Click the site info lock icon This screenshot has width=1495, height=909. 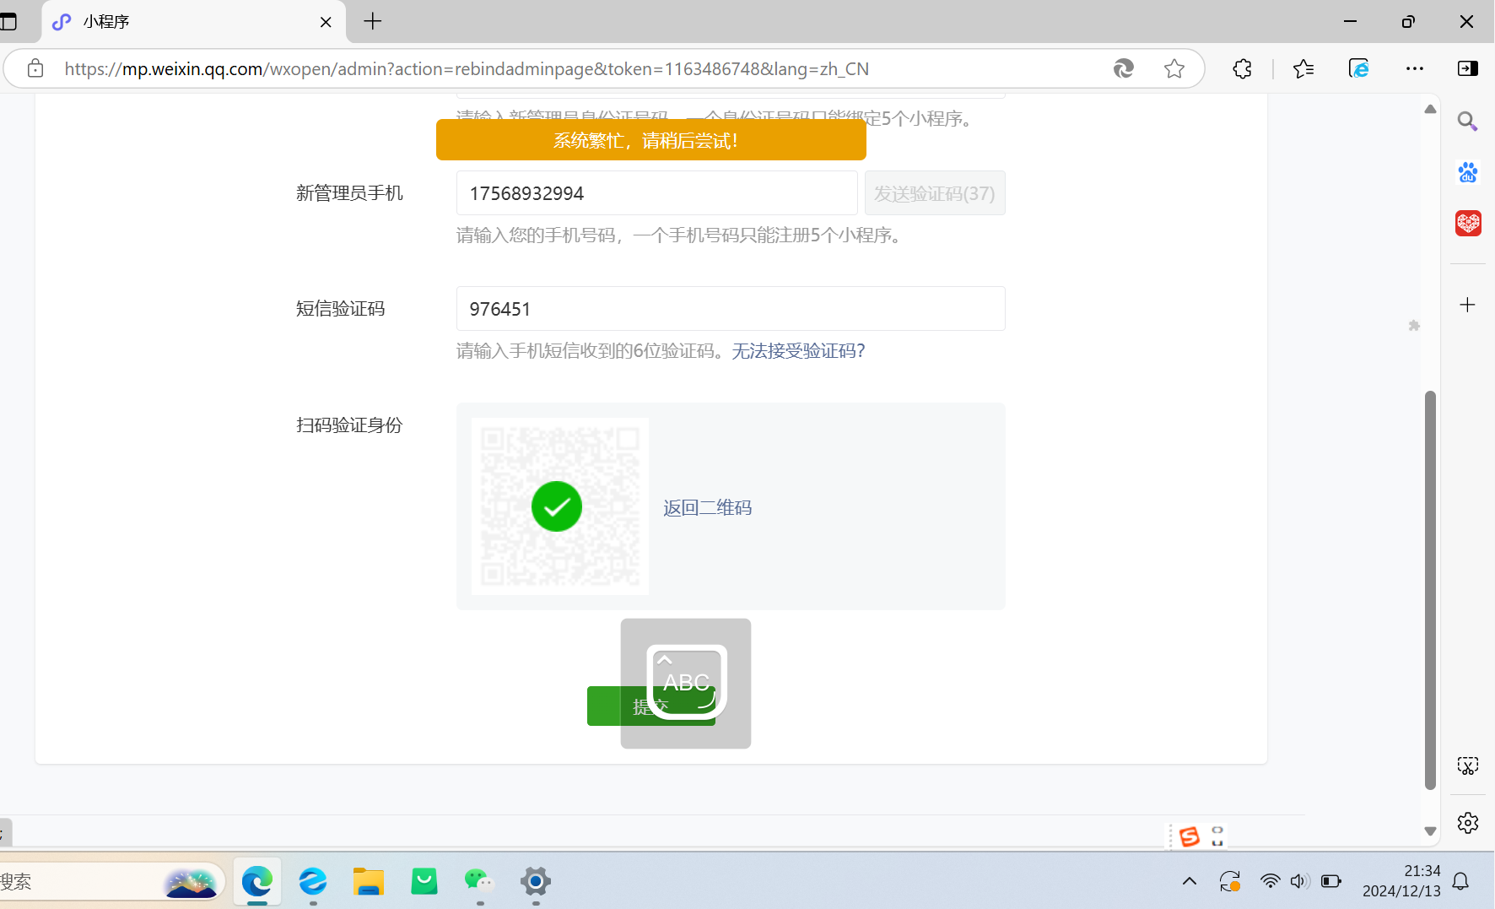tap(35, 68)
